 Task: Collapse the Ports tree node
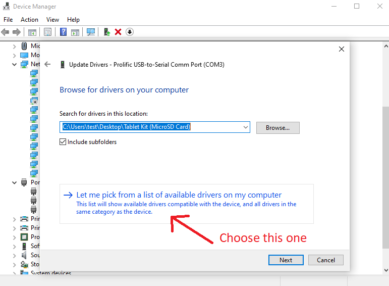pyautogui.click(x=15, y=182)
